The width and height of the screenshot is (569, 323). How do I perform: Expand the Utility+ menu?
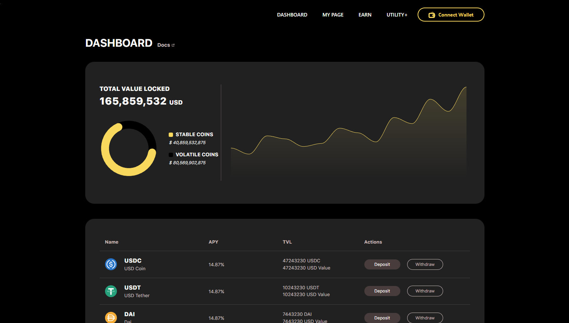[x=397, y=15]
